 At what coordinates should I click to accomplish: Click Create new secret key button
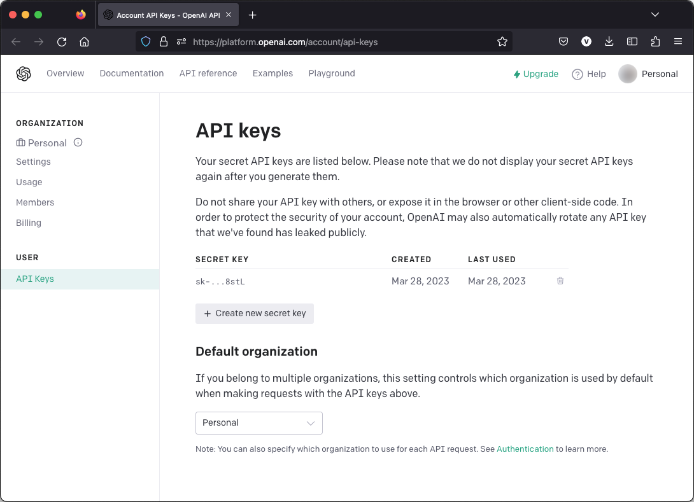point(255,314)
